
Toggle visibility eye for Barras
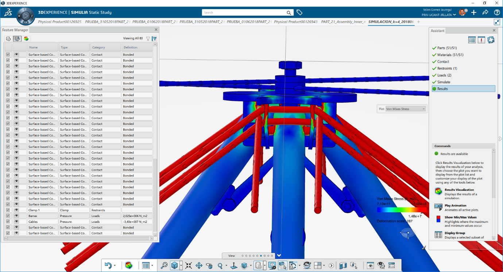[x=16, y=216]
